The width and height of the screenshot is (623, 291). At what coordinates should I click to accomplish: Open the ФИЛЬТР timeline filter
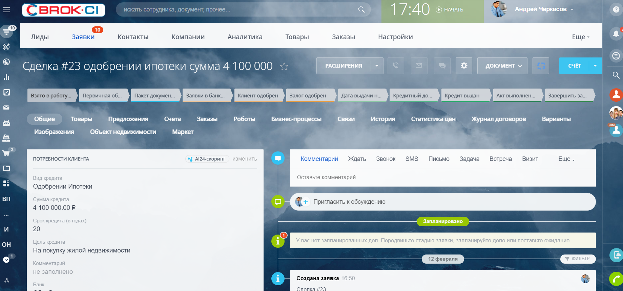pyautogui.click(x=578, y=259)
